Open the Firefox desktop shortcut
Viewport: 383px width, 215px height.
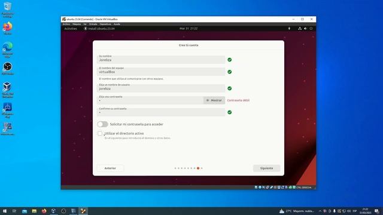tap(8, 28)
